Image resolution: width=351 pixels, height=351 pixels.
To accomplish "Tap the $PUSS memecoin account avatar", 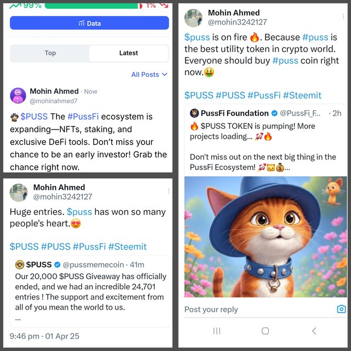I will (19, 264).
